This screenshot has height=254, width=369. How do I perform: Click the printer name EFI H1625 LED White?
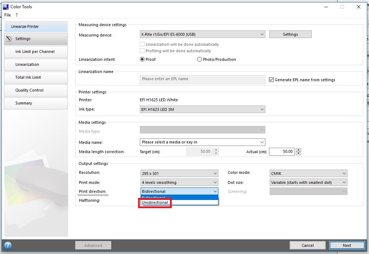pyautogui.click(x=159, y=100)
